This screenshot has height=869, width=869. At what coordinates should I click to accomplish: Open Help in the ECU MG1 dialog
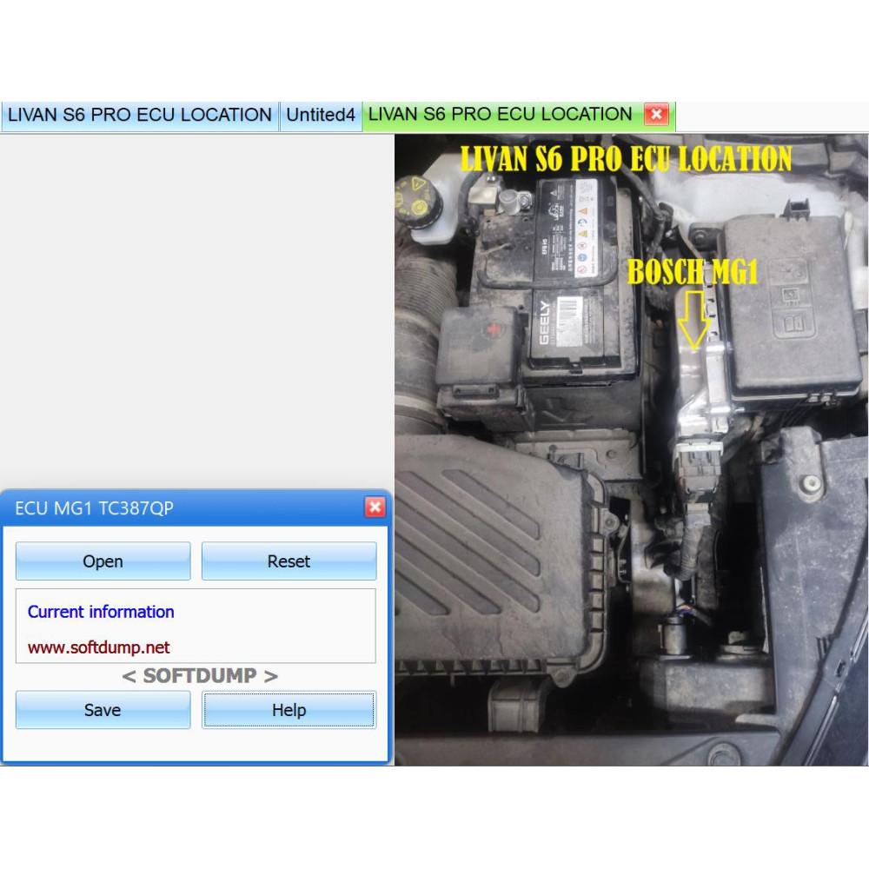point(289,710)
